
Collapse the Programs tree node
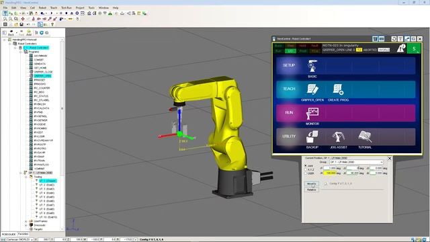point(21,52)
